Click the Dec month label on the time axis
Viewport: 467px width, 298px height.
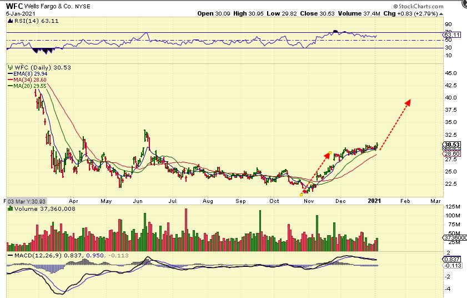click(340, 201)
